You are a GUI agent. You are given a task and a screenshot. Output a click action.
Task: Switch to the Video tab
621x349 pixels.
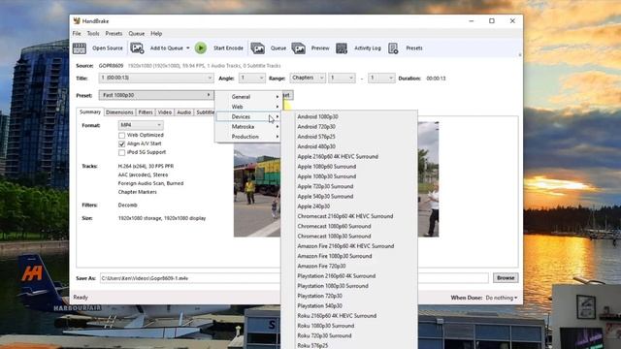(165, 112)
